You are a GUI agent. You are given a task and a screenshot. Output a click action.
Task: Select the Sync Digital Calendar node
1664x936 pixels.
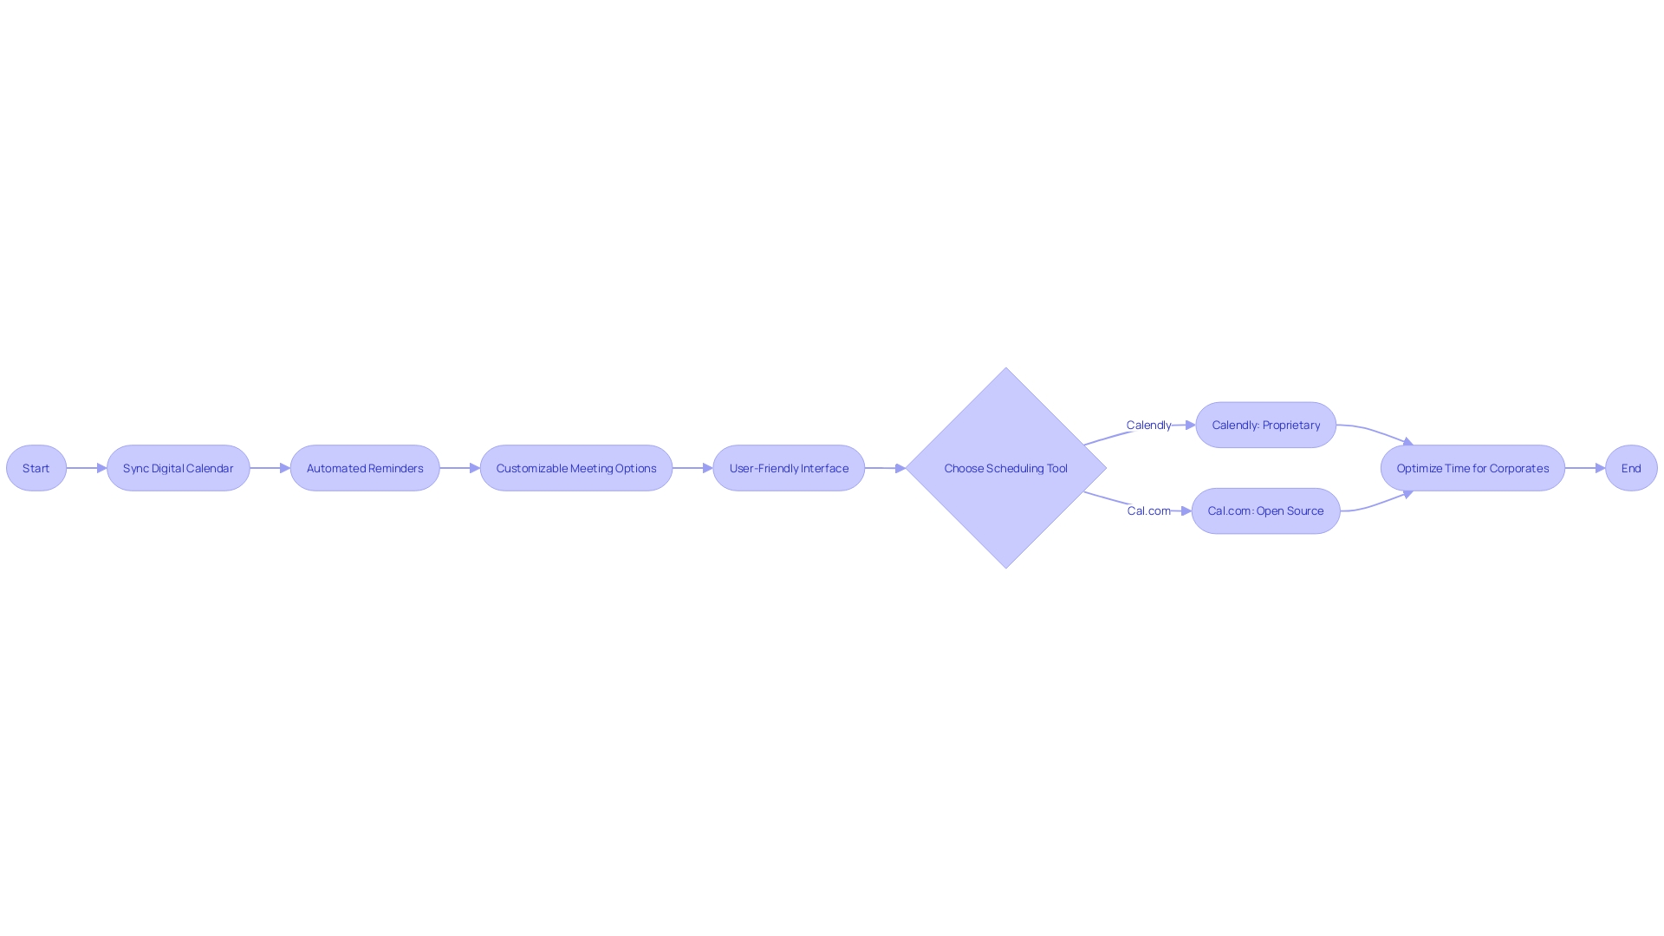[x=177, y=467]
